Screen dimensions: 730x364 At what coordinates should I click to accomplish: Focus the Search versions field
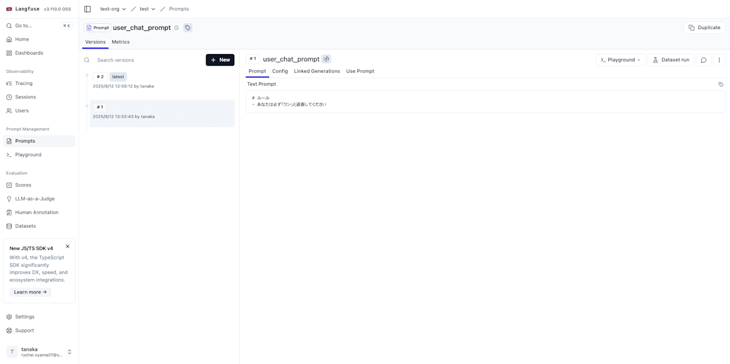(149, 60)
